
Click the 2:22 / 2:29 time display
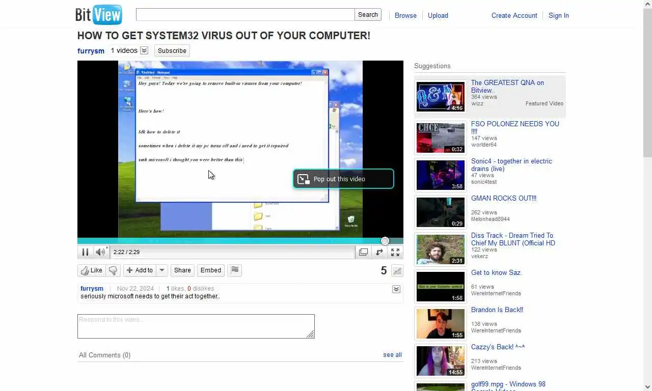point(126,252)
